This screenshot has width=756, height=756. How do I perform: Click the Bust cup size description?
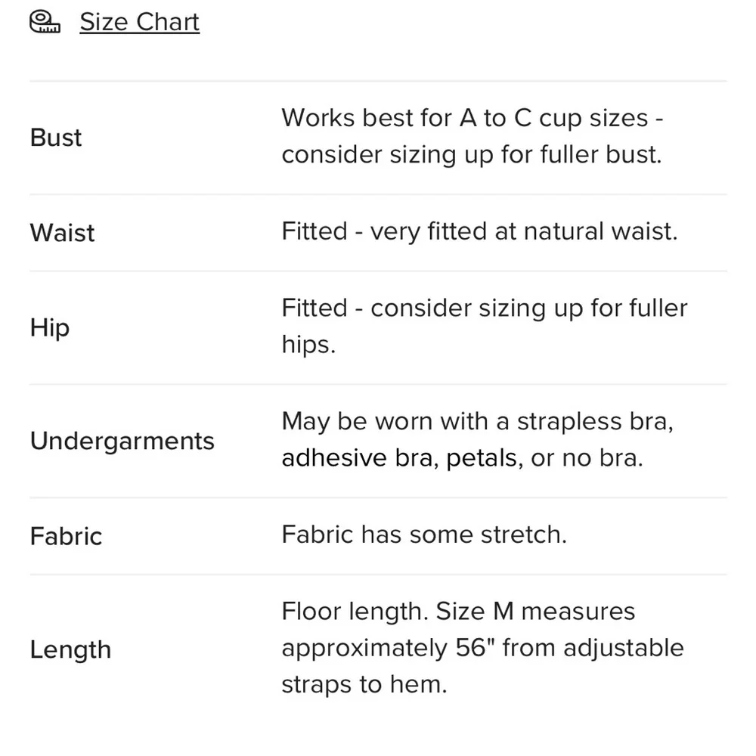point(472,136)
